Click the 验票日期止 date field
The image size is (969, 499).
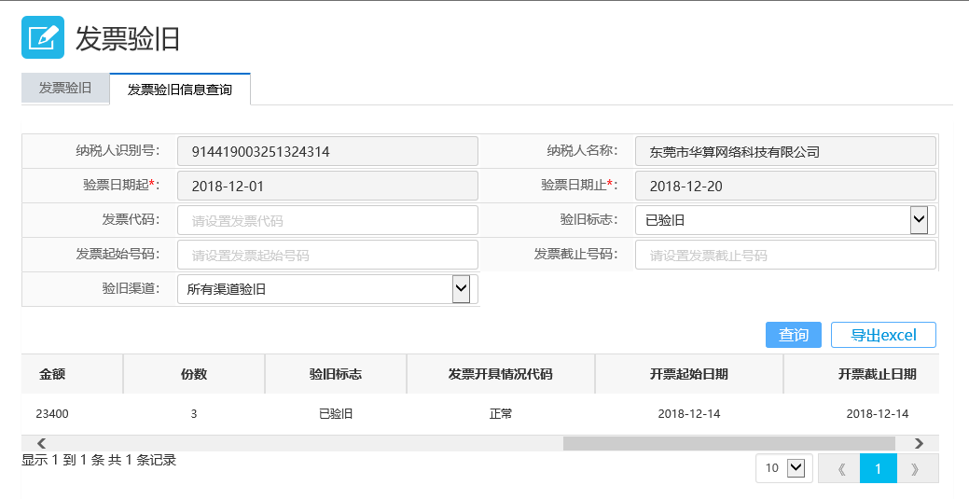pyautogui.click(x=785, y=186)
